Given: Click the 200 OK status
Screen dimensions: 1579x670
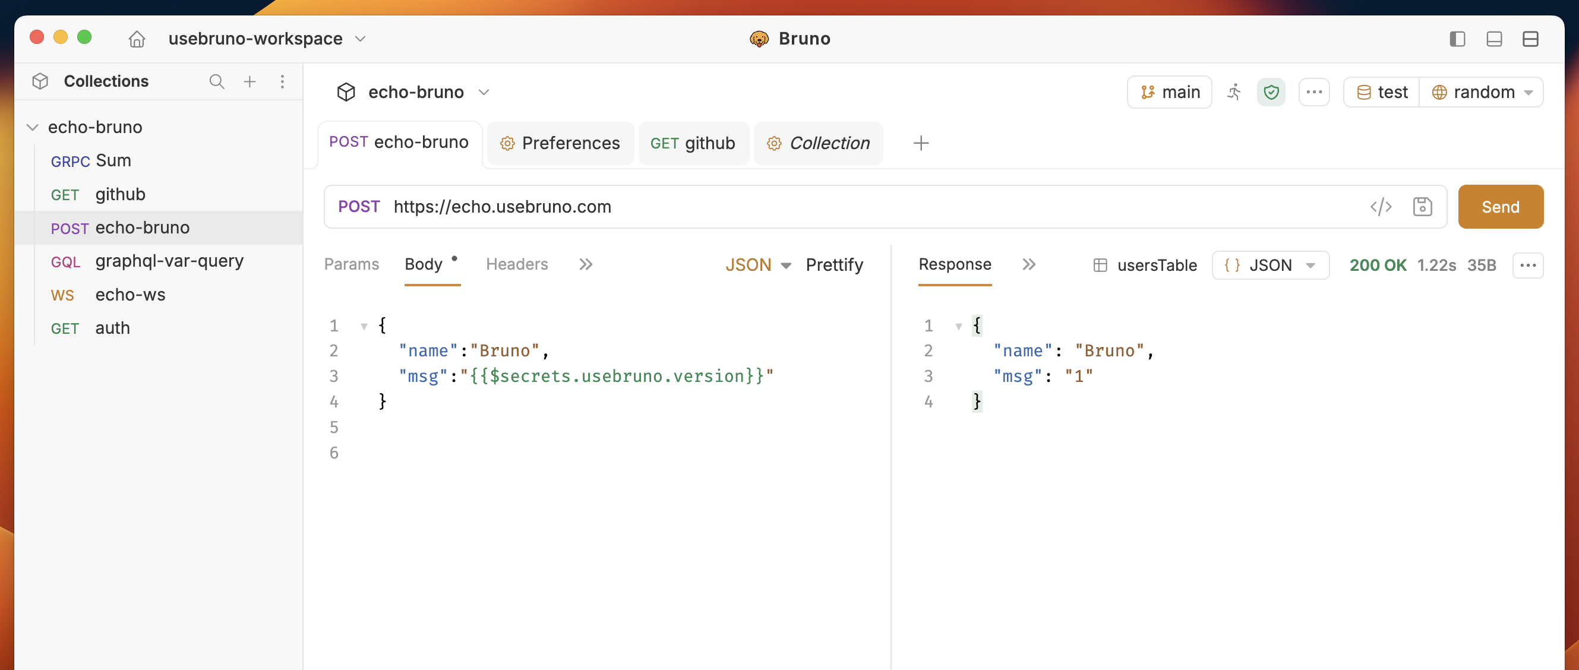Looking at the screenshot, I should [x=1378, y=266].
